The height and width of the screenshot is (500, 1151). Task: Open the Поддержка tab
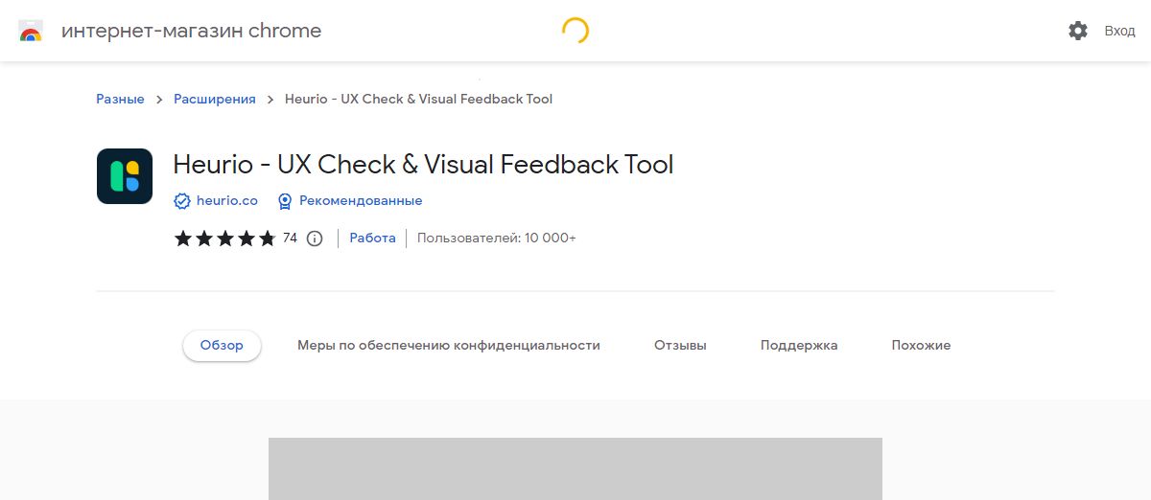pyautogui.click(x=799, y=345)
